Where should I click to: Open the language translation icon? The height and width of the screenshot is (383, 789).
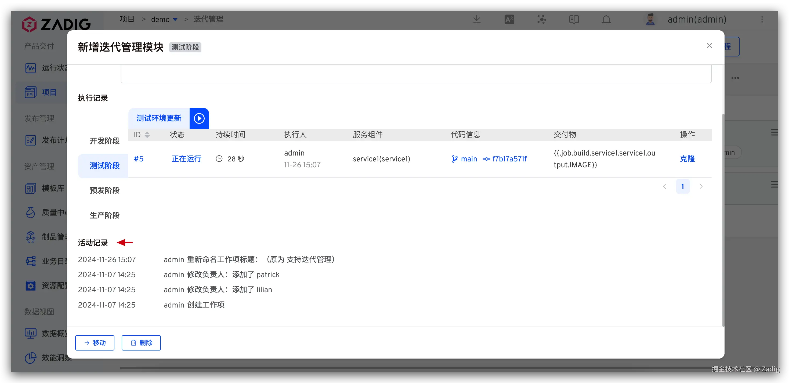(x=509, y=19)
